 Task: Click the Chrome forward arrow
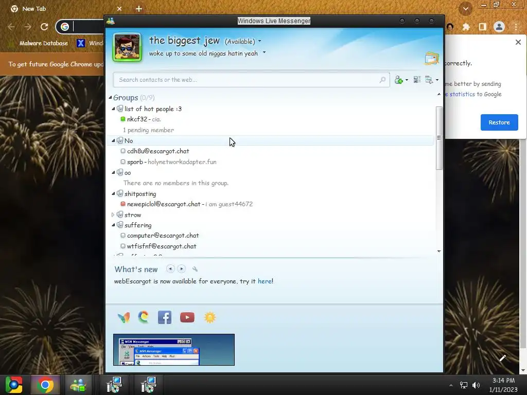28,27
